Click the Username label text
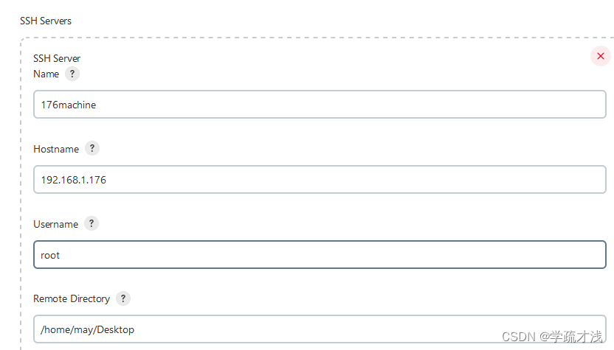The width and height of the screenshot is (614, 350). tap(55, 224)
